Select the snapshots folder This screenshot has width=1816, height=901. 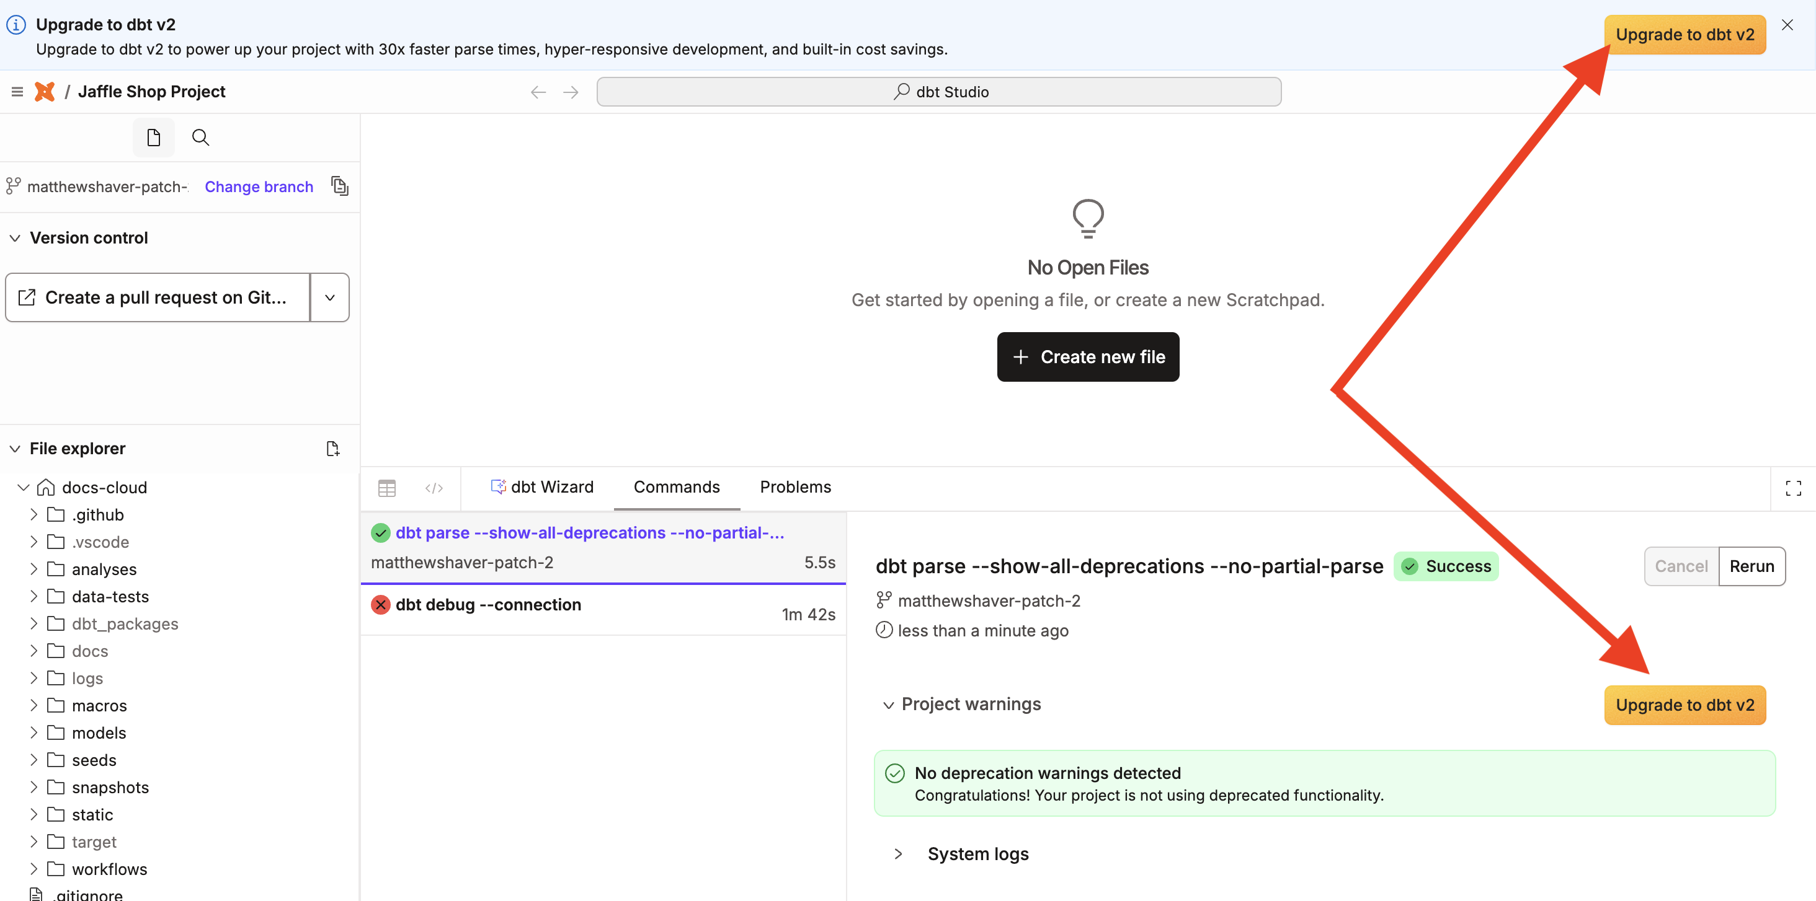click(110, 788)
